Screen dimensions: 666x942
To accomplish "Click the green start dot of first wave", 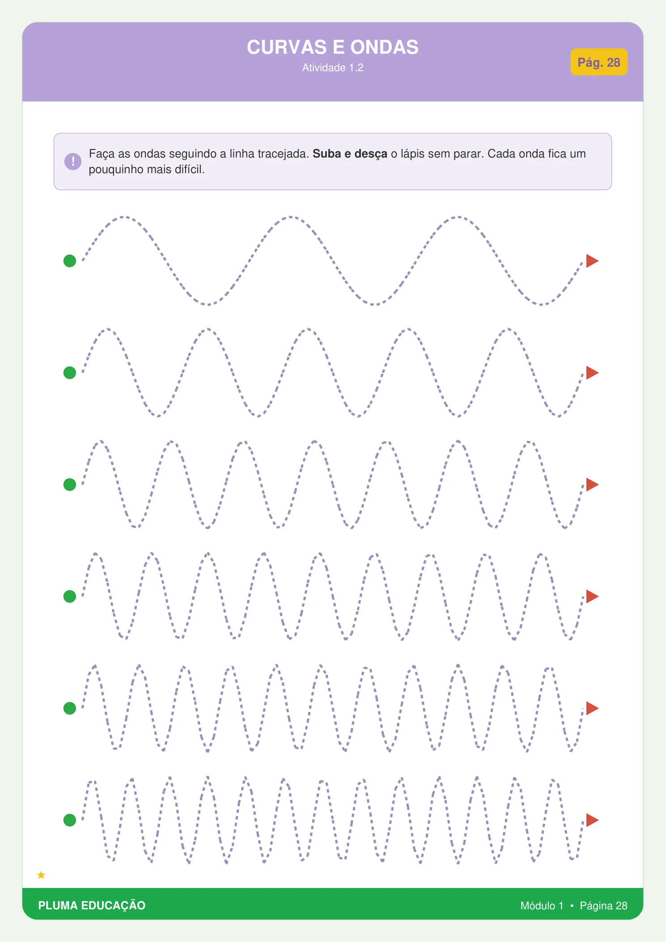I will tap(70, 261).
